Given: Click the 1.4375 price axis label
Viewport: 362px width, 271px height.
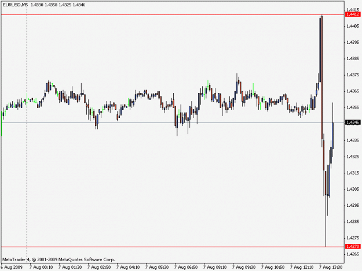Looking at the screenshot, I should pos(353,75).
